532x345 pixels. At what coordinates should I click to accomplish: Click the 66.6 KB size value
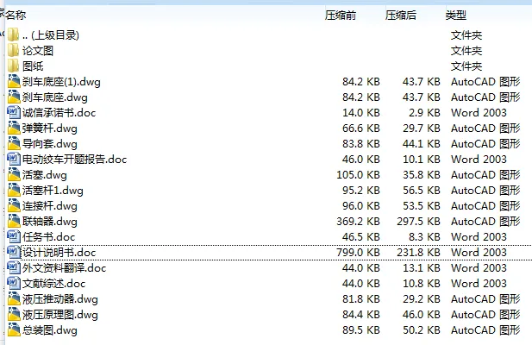tap(361, 129)
